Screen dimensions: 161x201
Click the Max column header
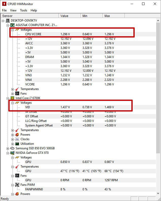pos(114,16)
